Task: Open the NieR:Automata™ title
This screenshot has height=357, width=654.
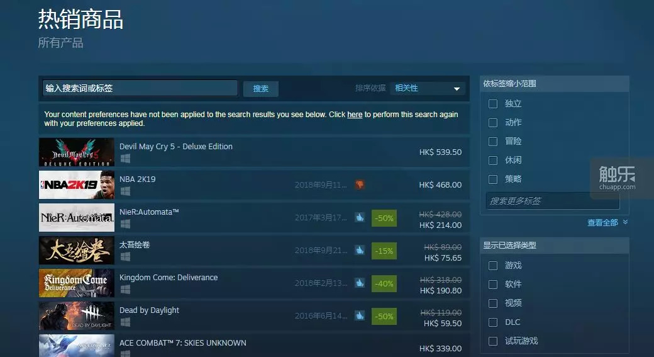Action: pyautogui.click(x=149, y=212)
